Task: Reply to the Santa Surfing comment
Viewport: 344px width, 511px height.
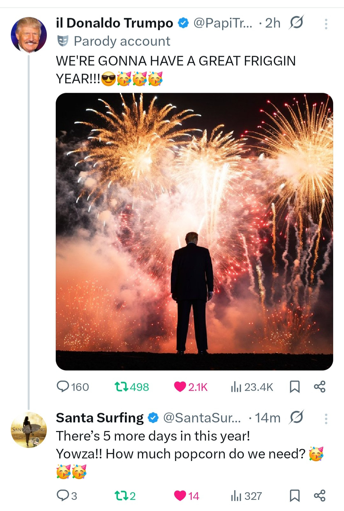Action: tap(63, 496)
